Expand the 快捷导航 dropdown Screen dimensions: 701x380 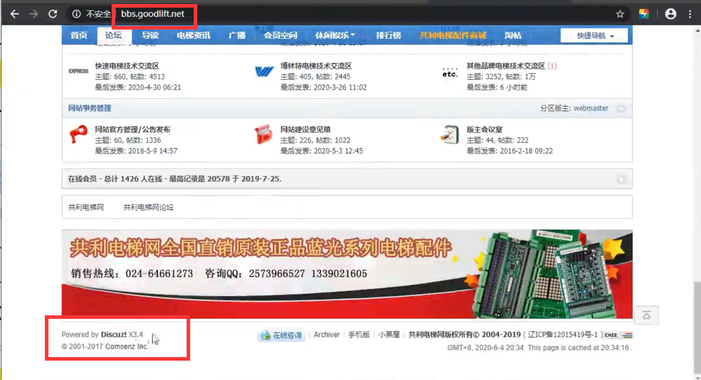point(595,36)
